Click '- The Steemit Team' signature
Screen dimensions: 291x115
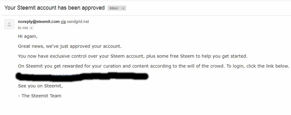[40, 96]
